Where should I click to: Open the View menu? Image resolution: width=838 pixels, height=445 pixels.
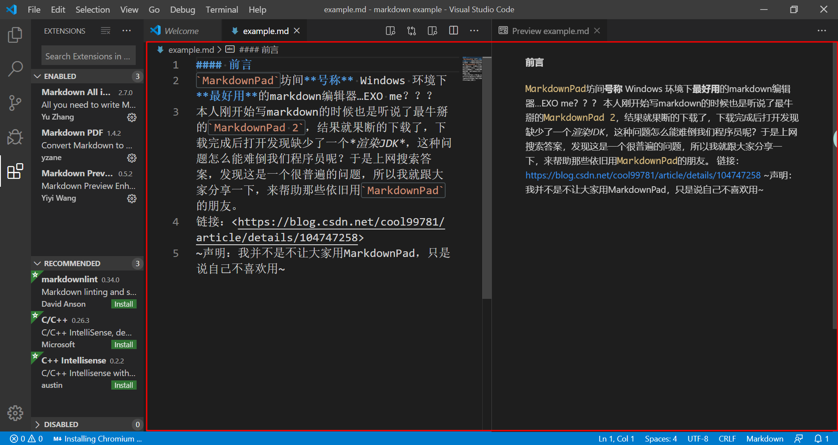click(x=129, y=10)
